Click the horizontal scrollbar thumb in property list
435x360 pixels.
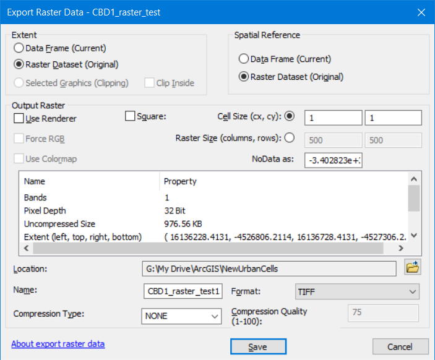[x=208, y=248]
